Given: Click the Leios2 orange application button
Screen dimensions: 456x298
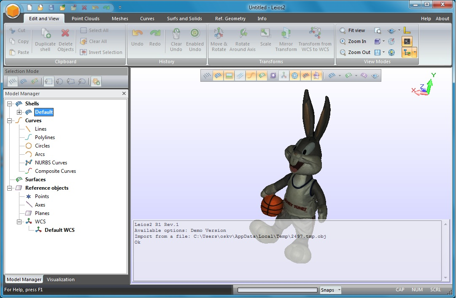Looking at the screenshot, I should 13,12.
